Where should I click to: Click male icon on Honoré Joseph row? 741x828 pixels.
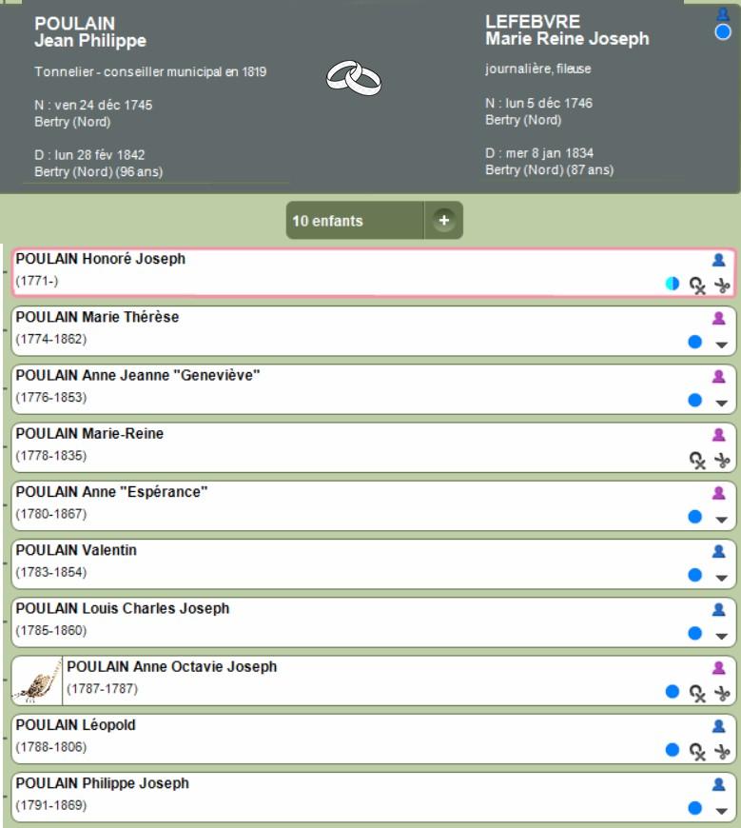718,260
